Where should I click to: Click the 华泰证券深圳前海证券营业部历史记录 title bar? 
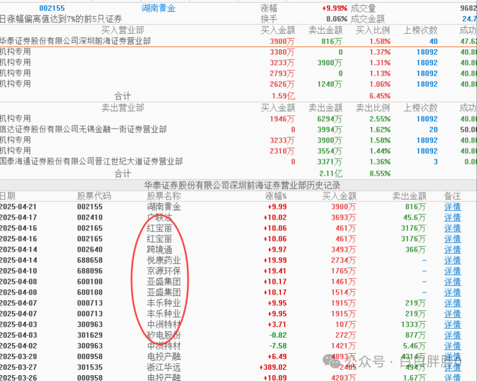click(242, 185)
